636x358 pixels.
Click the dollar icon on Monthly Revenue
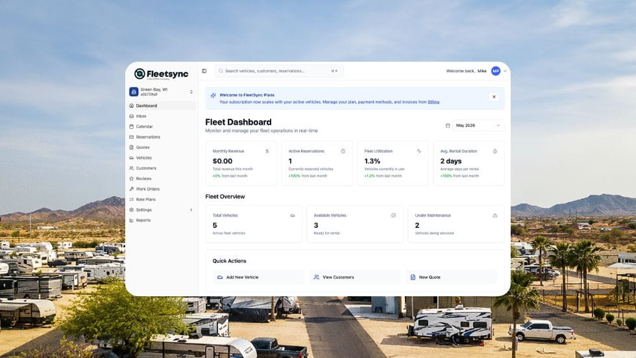coord(267,151)
